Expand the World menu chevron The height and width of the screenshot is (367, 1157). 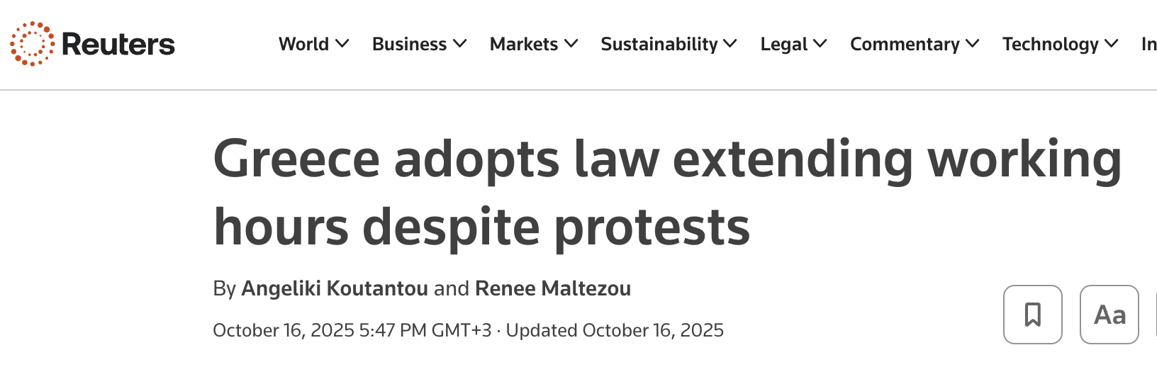[x=342, y=44]
